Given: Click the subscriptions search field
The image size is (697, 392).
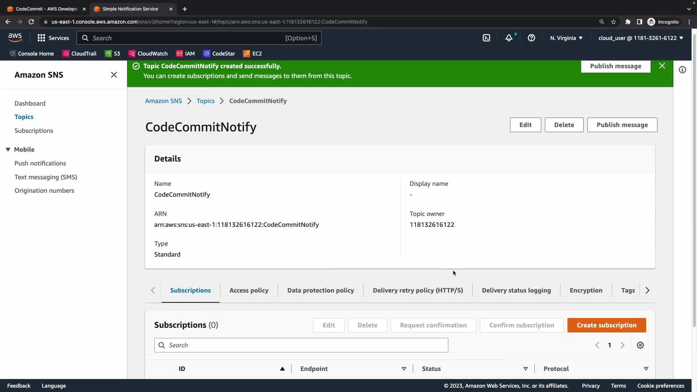Looking at the screenshot, I should (301, 345).
